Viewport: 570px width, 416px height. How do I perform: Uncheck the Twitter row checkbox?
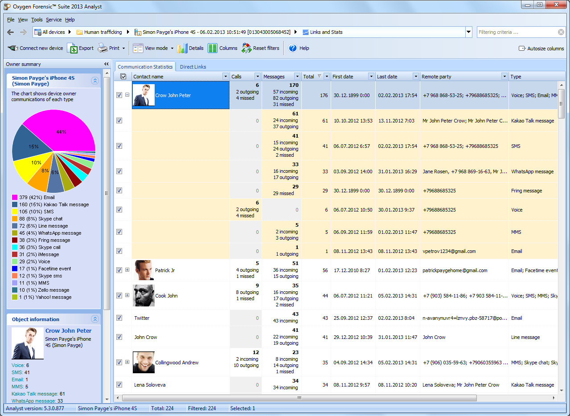pos(119,318)
